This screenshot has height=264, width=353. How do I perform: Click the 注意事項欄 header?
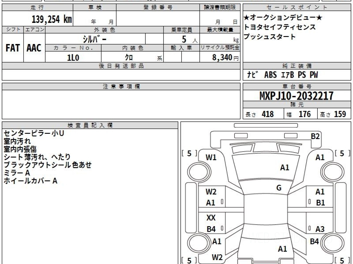pyautogui.click(x=121, y=87)
